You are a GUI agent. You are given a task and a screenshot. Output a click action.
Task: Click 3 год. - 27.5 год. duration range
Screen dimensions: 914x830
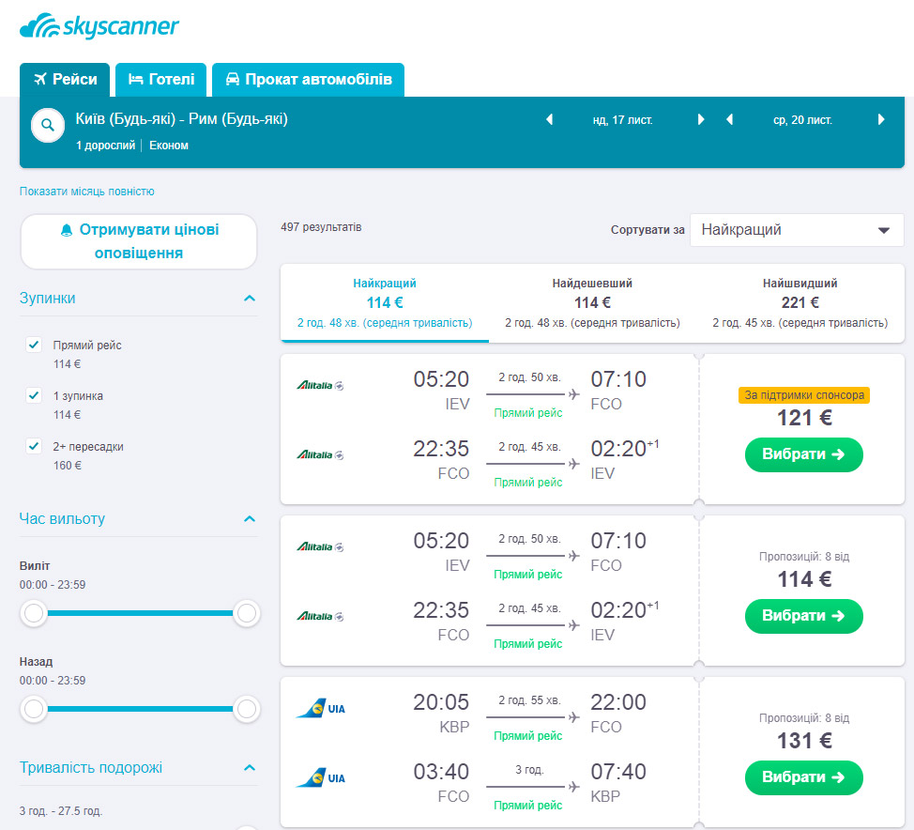coord(61,810)
